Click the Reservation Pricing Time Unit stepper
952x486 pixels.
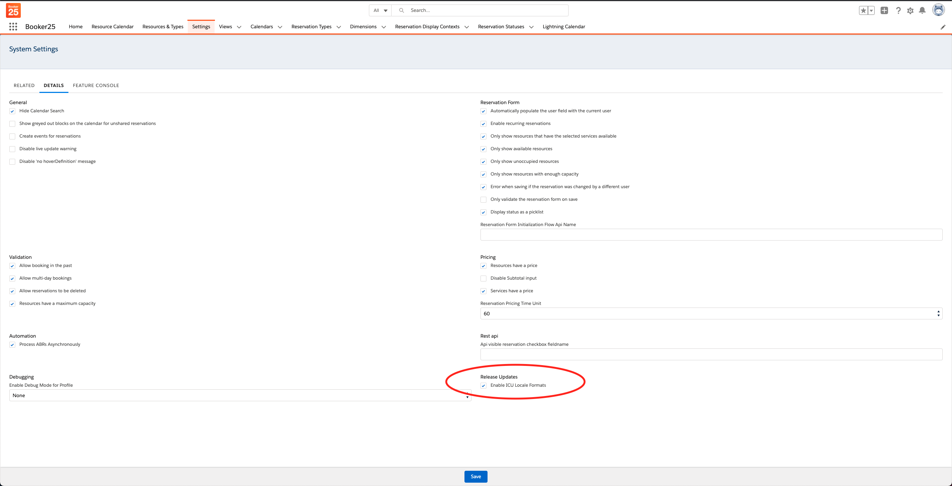(x=938, y=313)
